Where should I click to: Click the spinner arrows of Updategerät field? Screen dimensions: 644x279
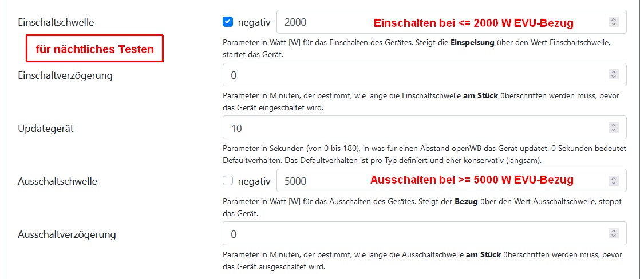tap(614, 128)
